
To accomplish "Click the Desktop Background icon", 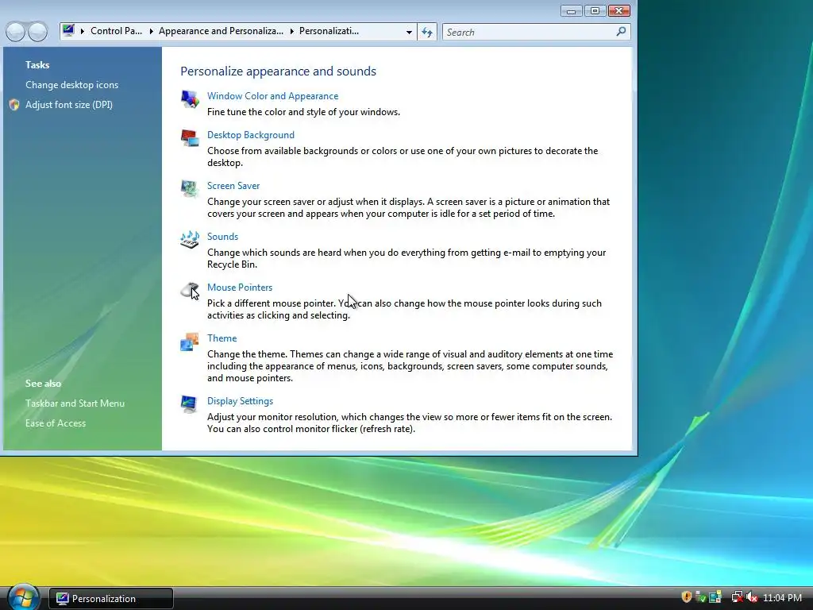I will pyautogui.click(x=190, y=138).
